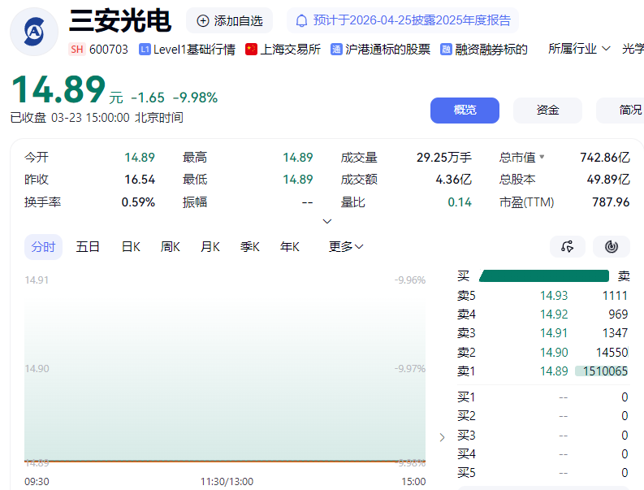The height and width of the screenshot is (490, 644).
Task: Select the 分时 chart period
Action: (43, 247)
